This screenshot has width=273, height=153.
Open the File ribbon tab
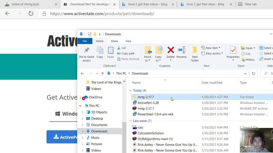click(85, 41)
